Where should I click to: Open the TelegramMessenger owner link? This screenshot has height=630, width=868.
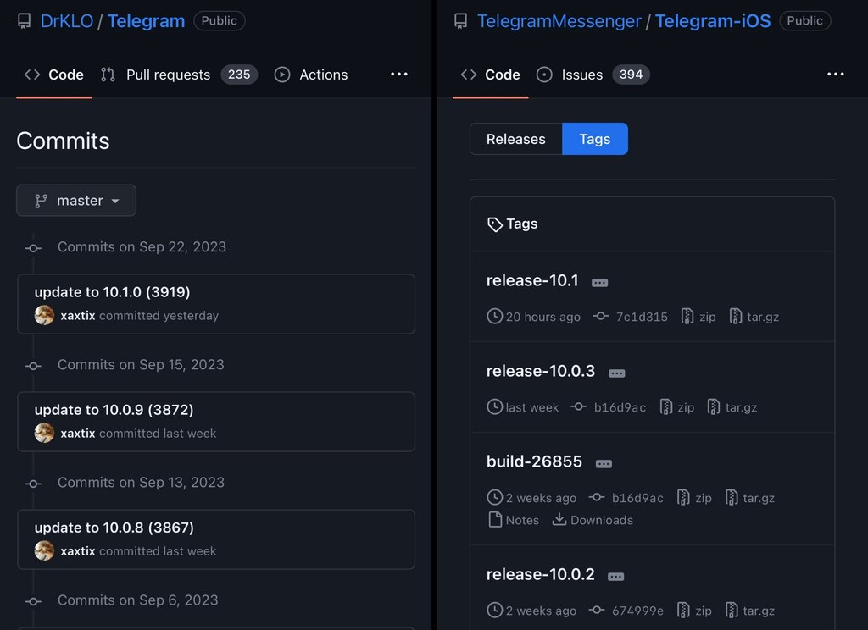tap(559, 21)
